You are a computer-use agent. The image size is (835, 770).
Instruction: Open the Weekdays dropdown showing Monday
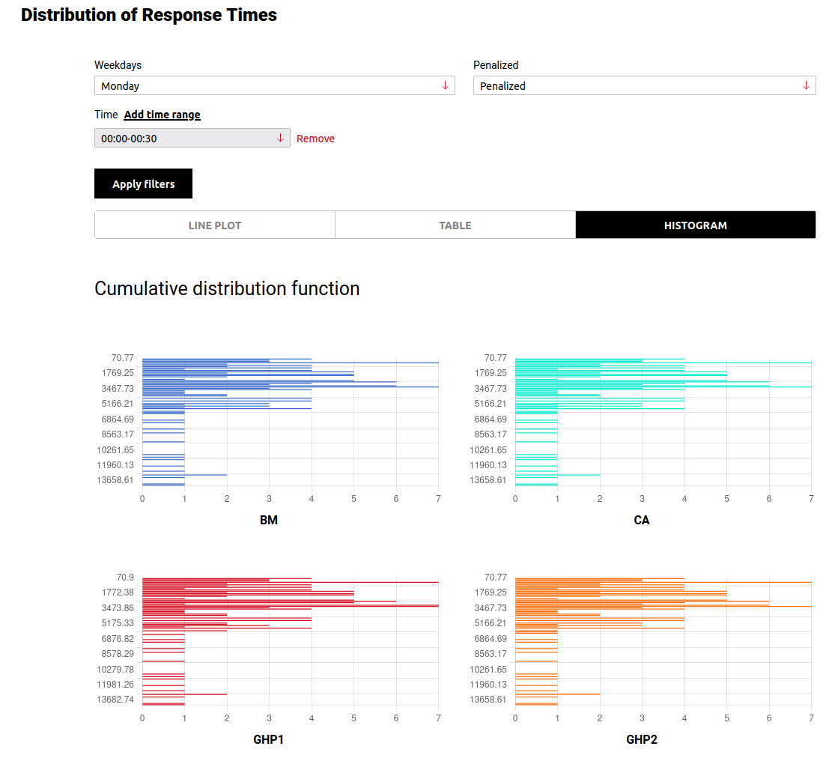pyautogui.click(x=274, y=85)
